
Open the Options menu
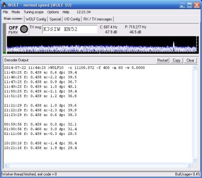[53, 12]
